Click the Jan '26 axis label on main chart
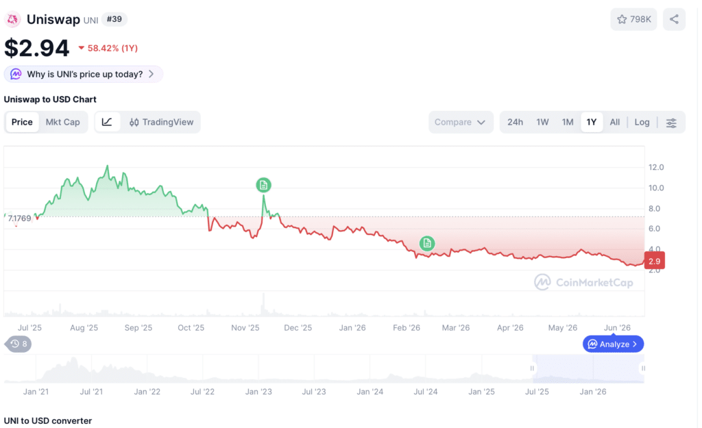 coord(352,328)
